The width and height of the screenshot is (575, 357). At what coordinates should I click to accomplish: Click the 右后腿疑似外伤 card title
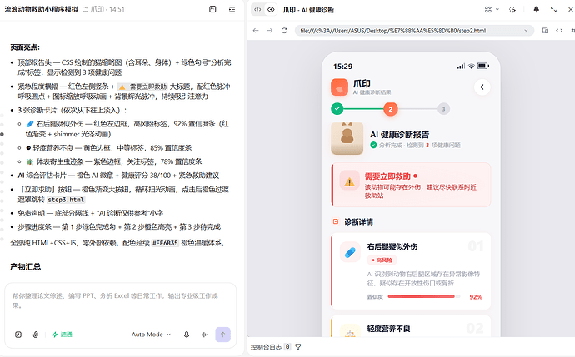[x=392, y=247]
